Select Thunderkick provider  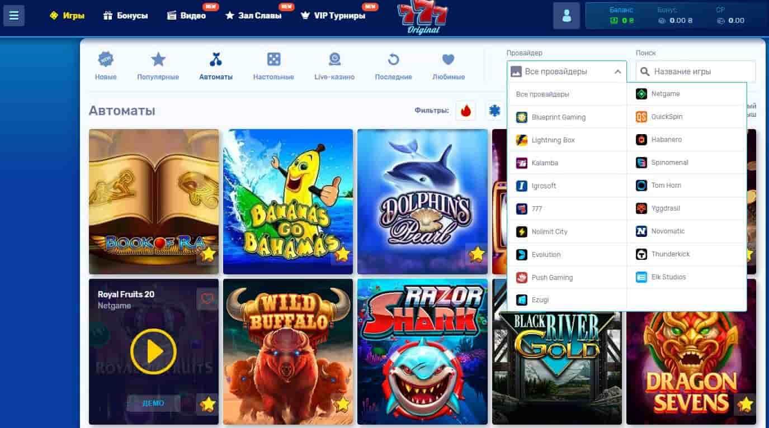pyautogui.click(x=687, y=254)
